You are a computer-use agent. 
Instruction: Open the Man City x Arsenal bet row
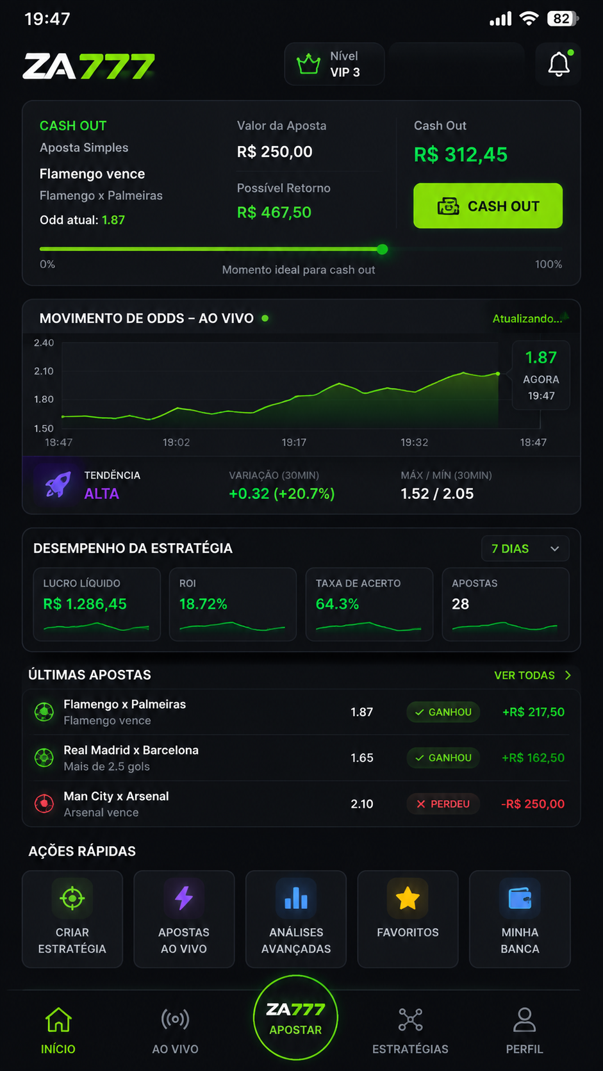pos(301,804)
